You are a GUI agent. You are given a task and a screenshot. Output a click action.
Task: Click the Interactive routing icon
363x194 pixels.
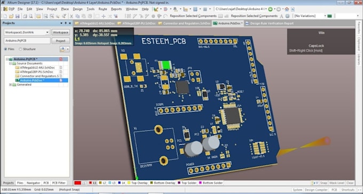tap(135, 16)
